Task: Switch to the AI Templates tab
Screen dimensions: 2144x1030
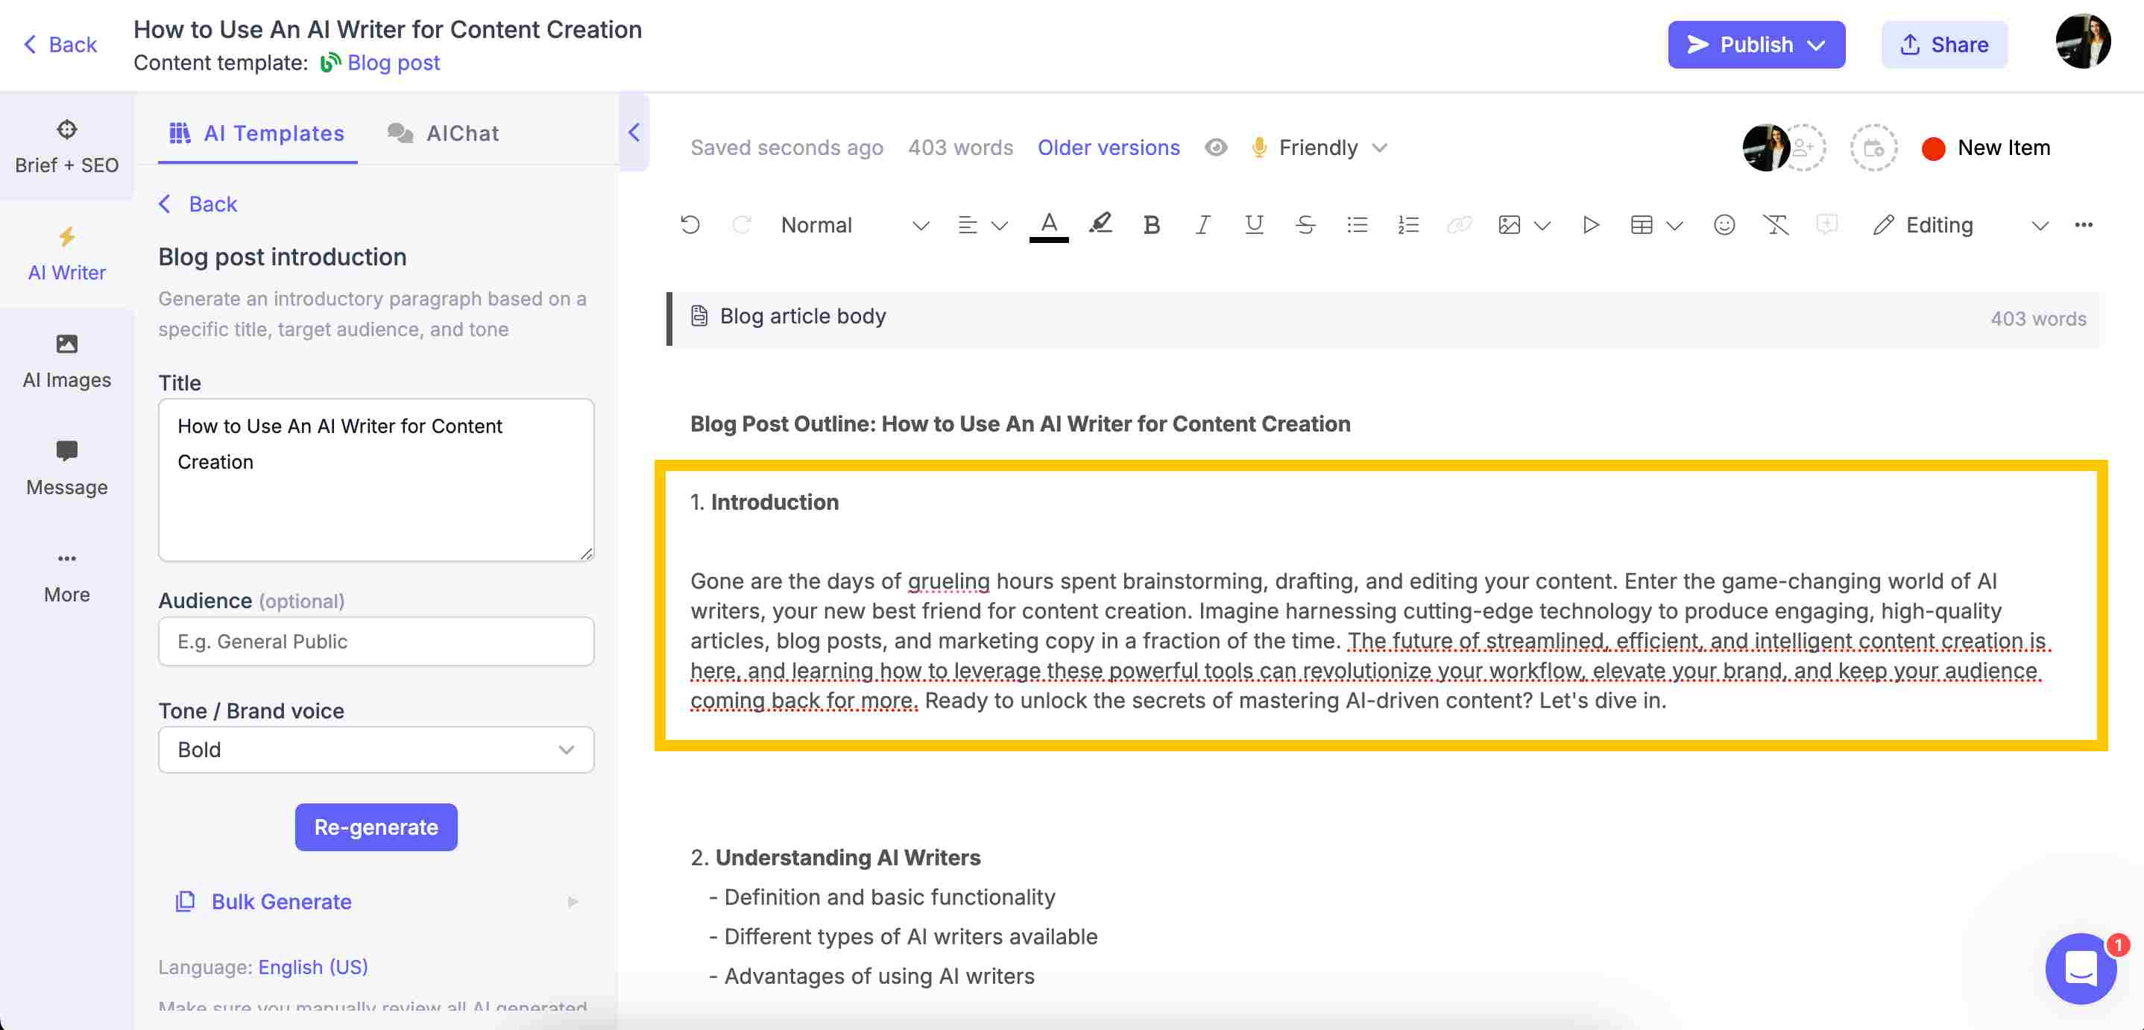Action: pyautogui.click(x=257, y=133)
